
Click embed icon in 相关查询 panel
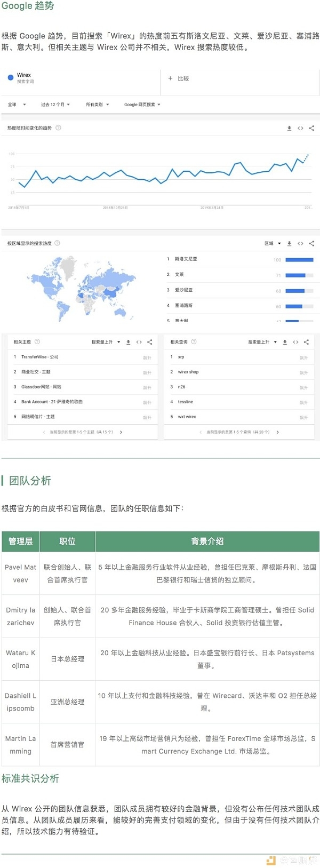295,342
